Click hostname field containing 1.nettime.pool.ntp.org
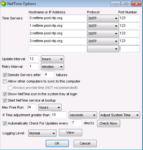143x150 pixels. pos(58,26)
